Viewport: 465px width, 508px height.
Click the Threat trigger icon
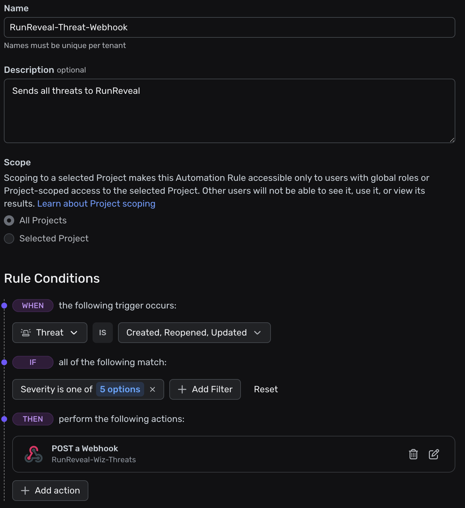tap(26, 332)
